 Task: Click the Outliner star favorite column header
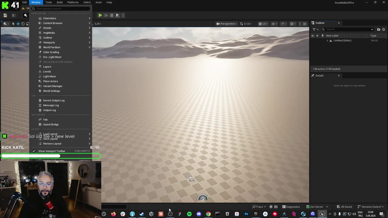(x=317, y=36)
